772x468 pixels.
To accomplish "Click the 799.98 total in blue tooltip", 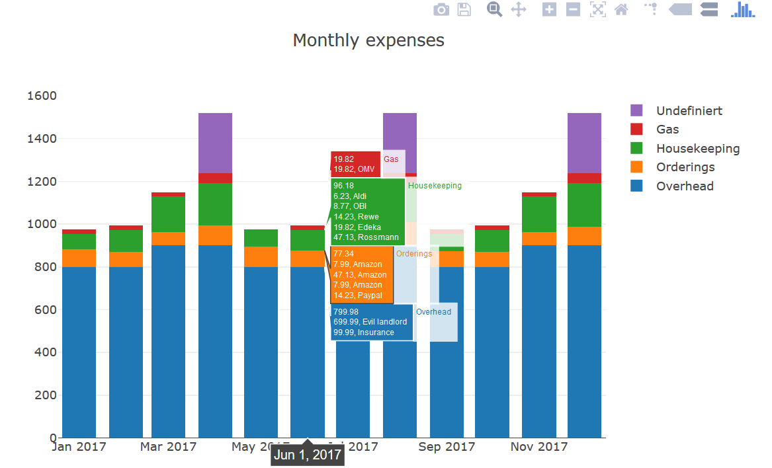I will tap(345, 311).
